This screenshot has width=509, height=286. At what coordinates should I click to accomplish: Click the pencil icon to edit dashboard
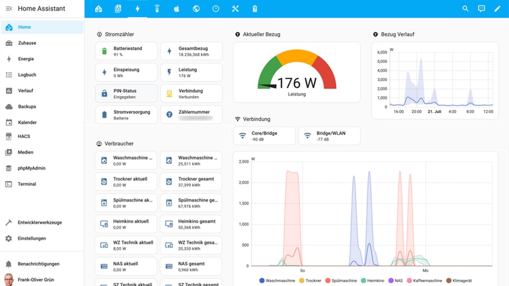(497, 8)
